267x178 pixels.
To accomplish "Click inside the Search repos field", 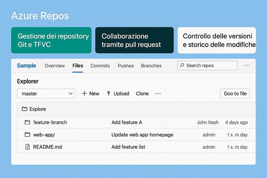I will coord(209,65).
